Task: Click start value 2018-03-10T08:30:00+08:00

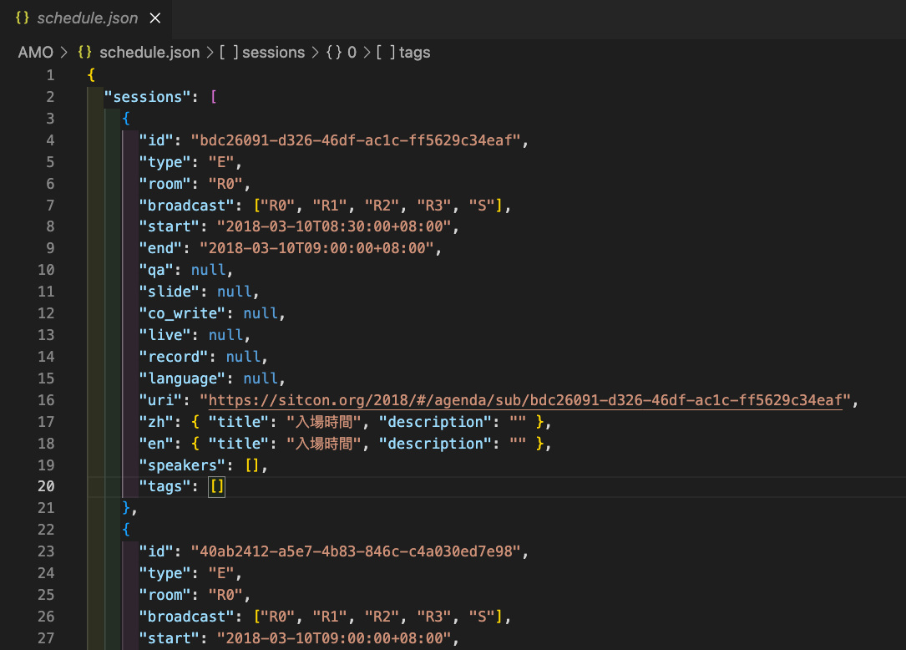Action: point(334,226)
